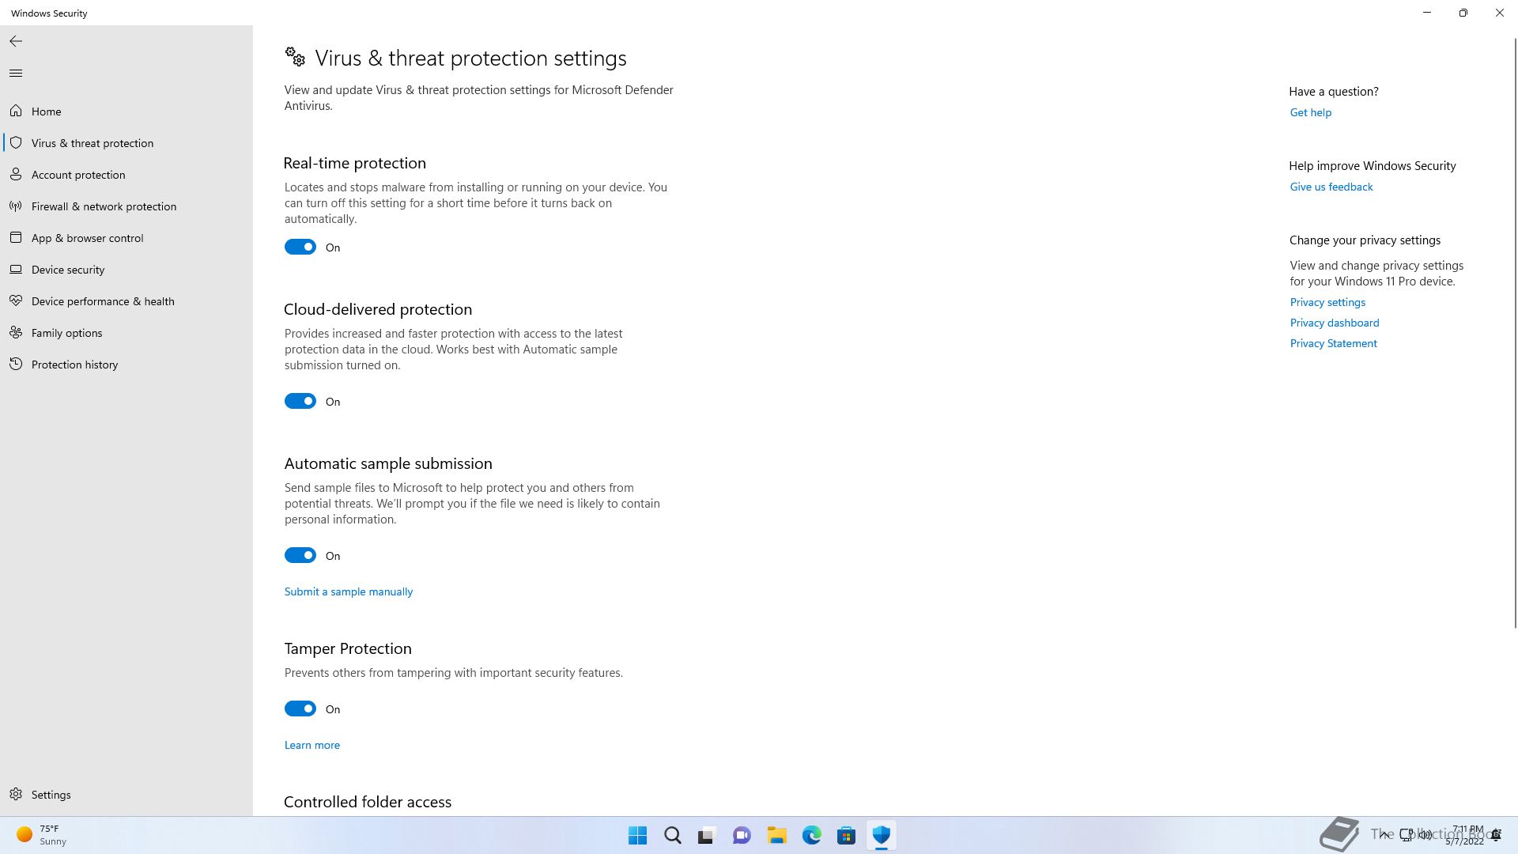
Task: Toggle Automatic sample submission off
Action: pyautogui.click(x=300, y=556)
